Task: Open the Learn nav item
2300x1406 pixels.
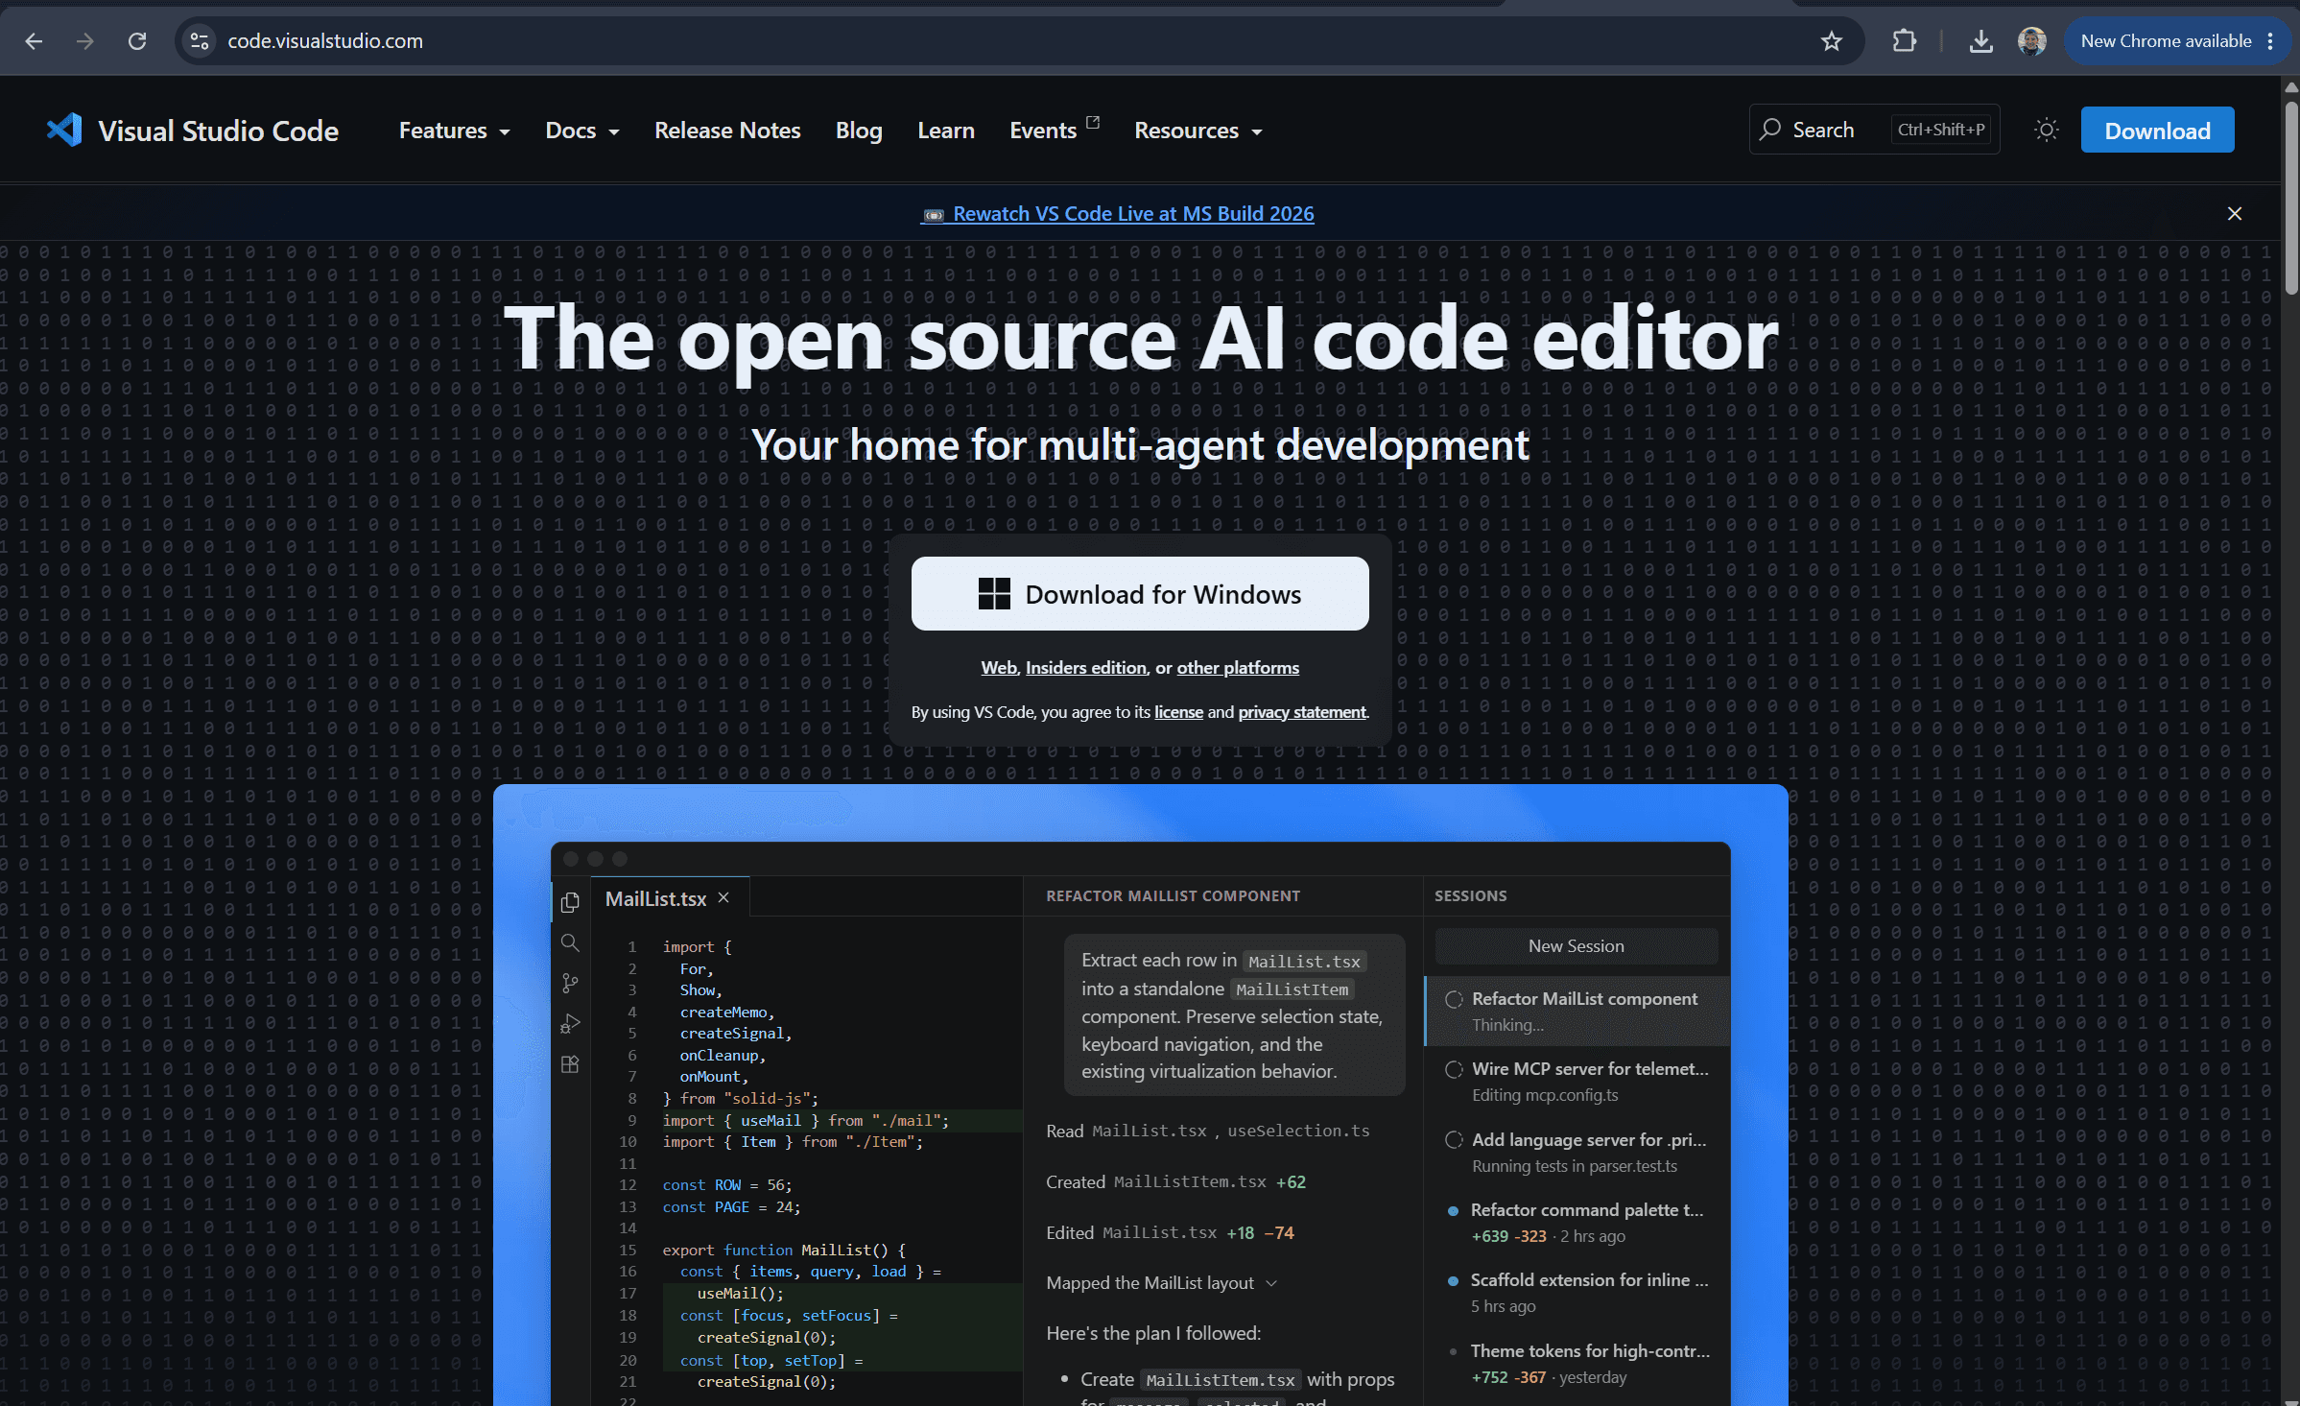Action: tap(945, 130)
